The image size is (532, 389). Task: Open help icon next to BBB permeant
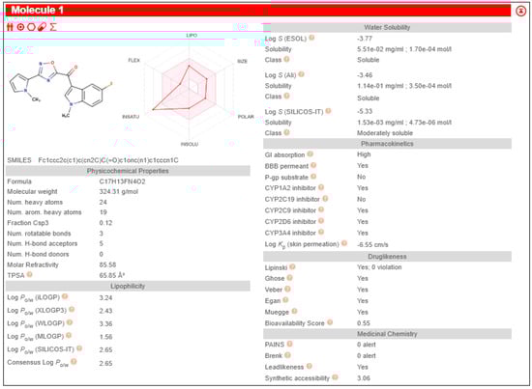(x=313, y=166)
